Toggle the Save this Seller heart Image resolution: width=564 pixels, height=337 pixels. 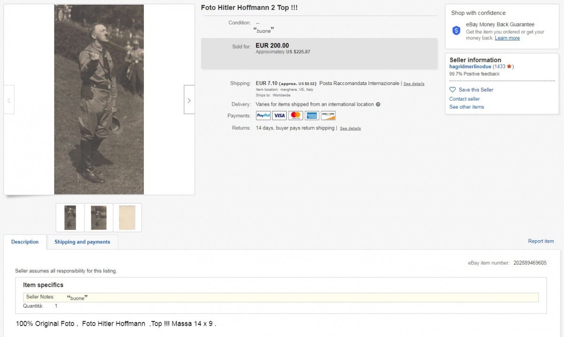point(453,90)
